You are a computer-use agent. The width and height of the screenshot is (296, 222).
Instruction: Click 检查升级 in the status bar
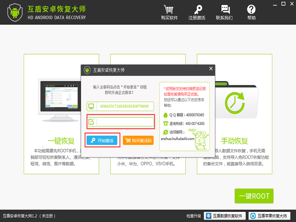point(194,216)
